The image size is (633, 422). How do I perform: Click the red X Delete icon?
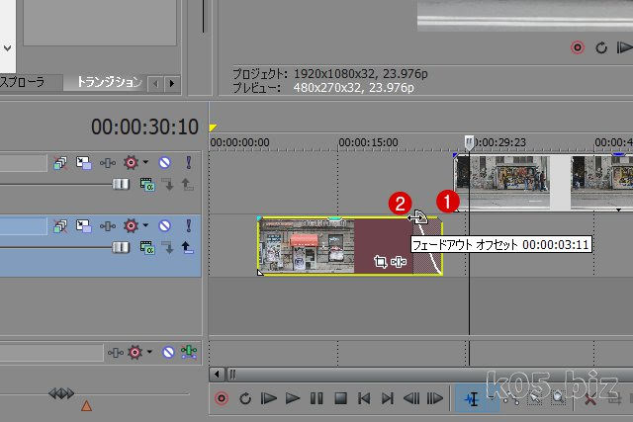point(590,399)
